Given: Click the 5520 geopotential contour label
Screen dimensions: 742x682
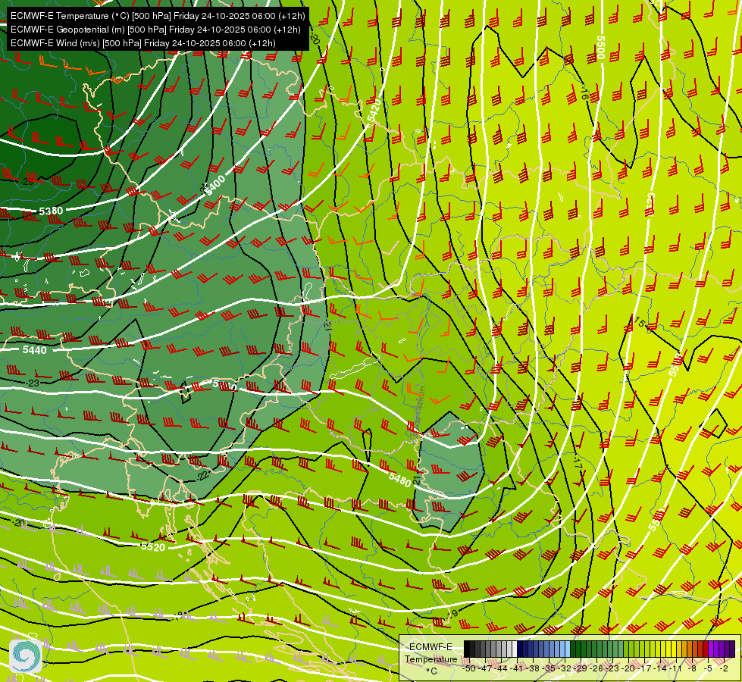Looking at the screenshot, I should click(x=153, y=547).
